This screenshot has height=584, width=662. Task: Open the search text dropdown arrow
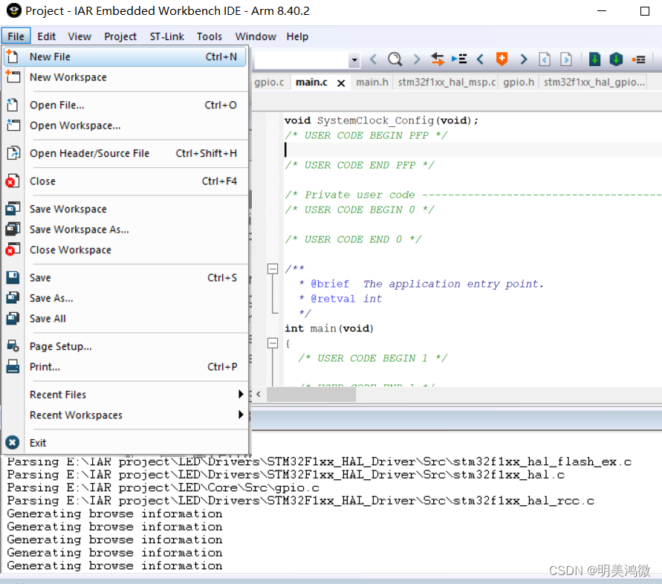(x=354, y=60)
